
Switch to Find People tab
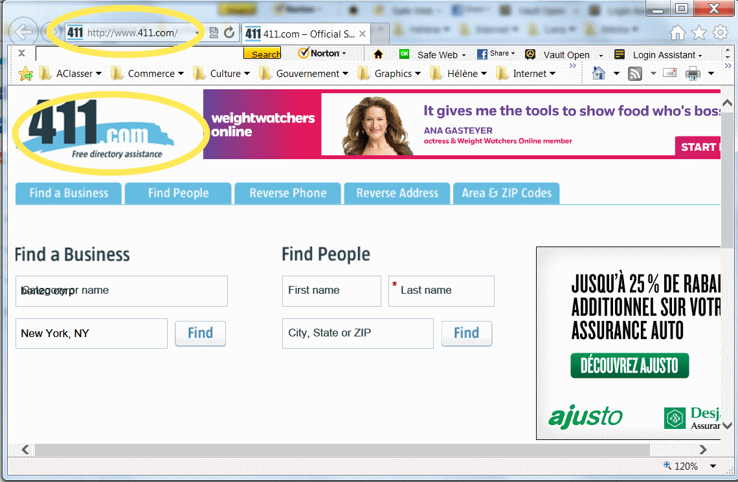pyautogui.click(x=179, y=193)
